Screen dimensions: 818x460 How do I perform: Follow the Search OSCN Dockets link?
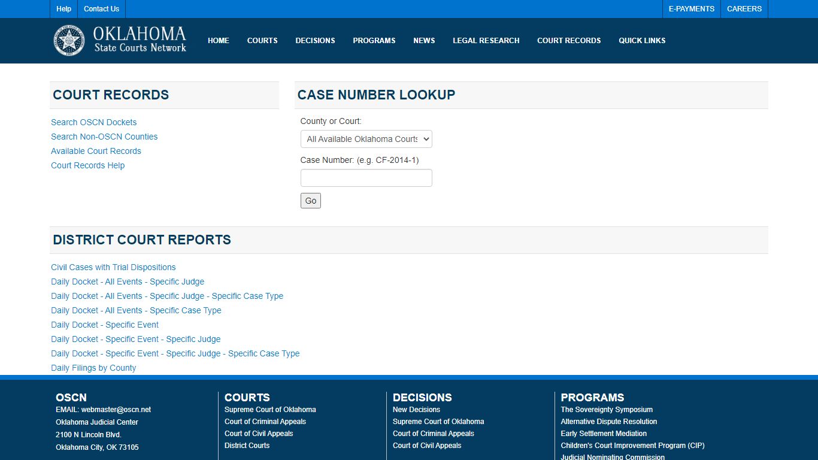pyautogui.click(x=94, y=122)
